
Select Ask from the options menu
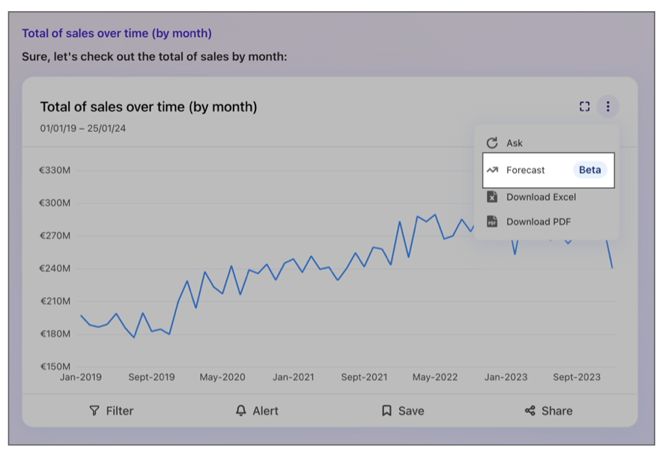pyautogui.click(x=514, y=143)
